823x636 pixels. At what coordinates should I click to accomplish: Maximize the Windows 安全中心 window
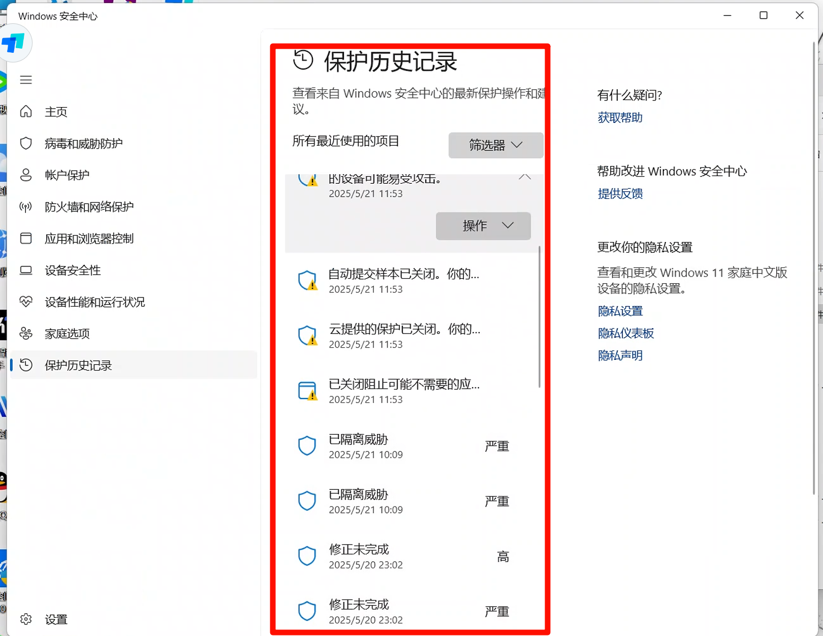tap(763, 15)
